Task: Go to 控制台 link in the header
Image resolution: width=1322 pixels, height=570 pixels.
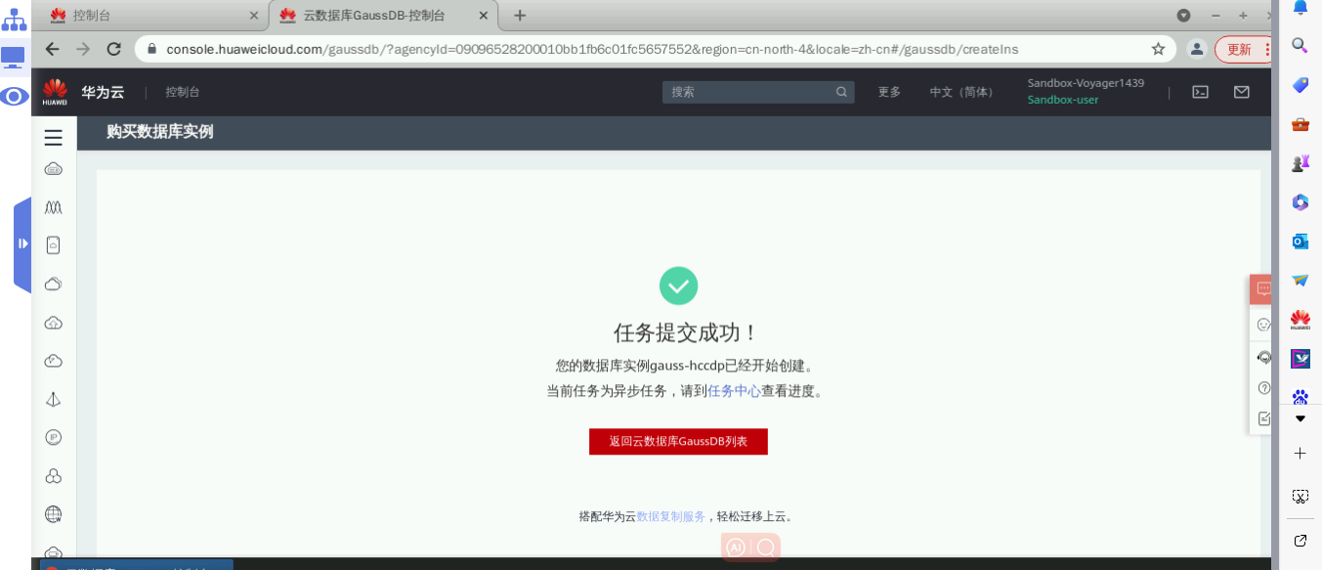Action: [x=182, y=92]
